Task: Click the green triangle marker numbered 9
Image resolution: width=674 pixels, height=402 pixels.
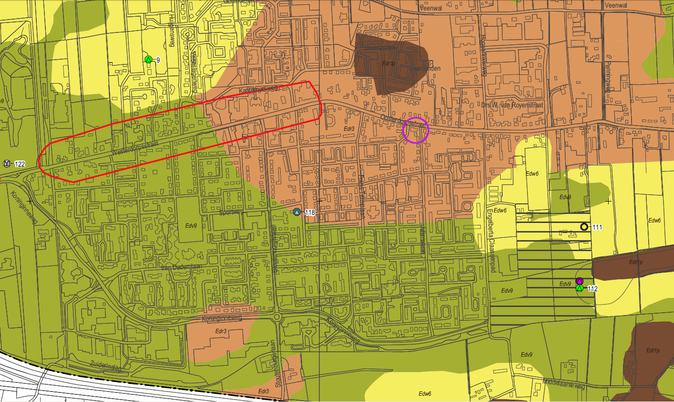Action: pyautogui.click(x=148, y=60)
